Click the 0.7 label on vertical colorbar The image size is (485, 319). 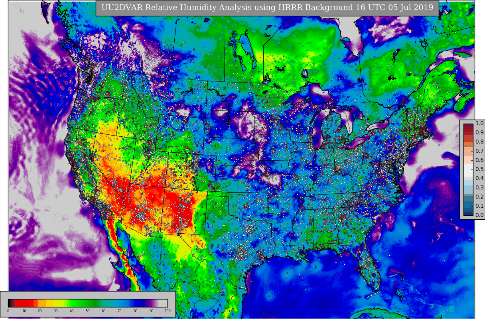click(x=479, y=151)
